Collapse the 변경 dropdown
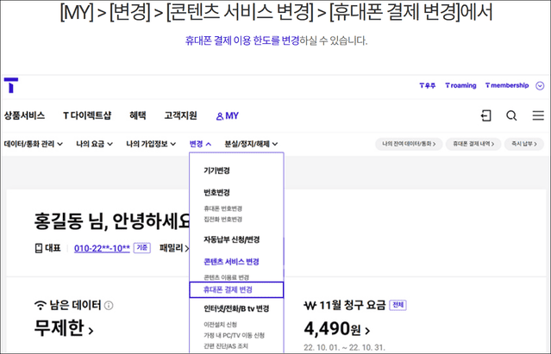The image size is (551, 354). [200, 144]
